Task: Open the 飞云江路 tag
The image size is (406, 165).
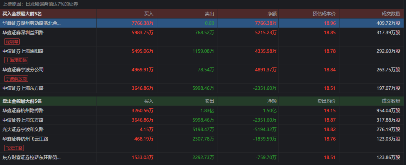Action: coord(14,148)
